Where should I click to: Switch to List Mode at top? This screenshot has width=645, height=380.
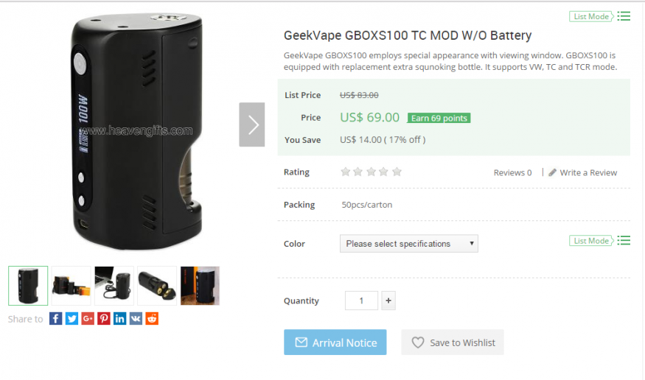pos(599,16)
